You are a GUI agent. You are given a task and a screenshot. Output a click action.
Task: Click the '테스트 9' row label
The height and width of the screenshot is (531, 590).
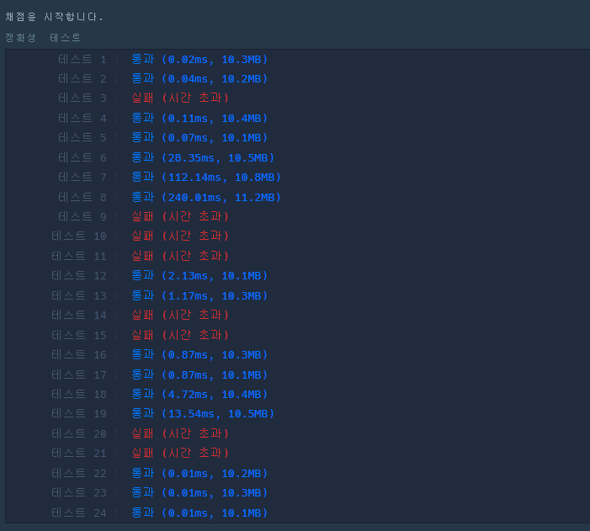point(82,216)
